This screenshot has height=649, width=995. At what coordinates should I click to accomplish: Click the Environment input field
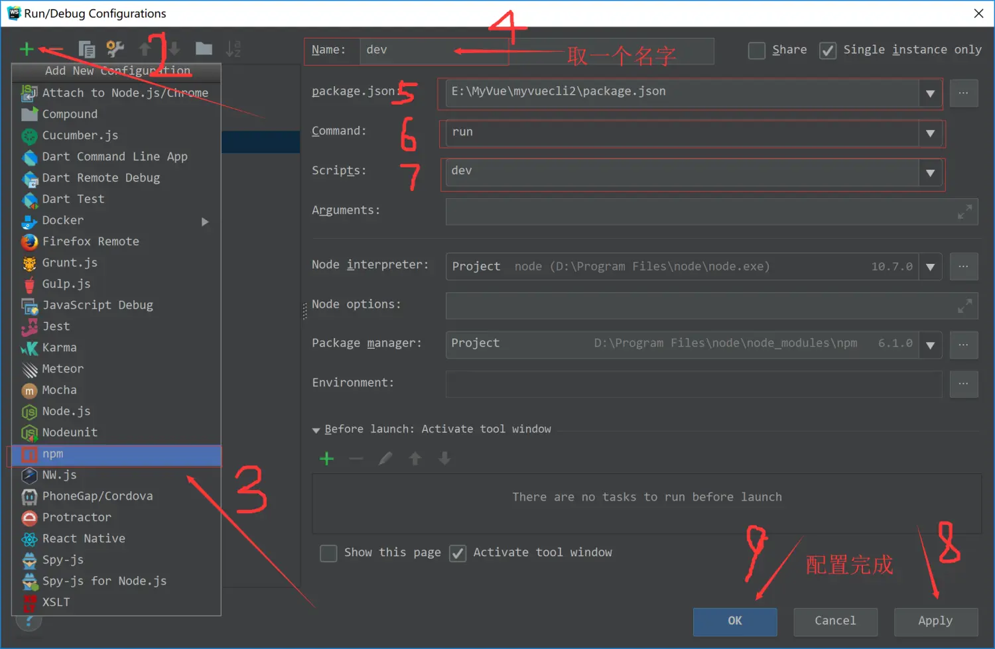tap(694, 384)
